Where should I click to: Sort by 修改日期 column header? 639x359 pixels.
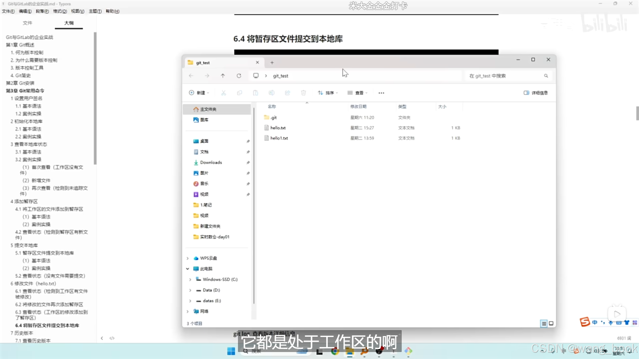(358, 107)
